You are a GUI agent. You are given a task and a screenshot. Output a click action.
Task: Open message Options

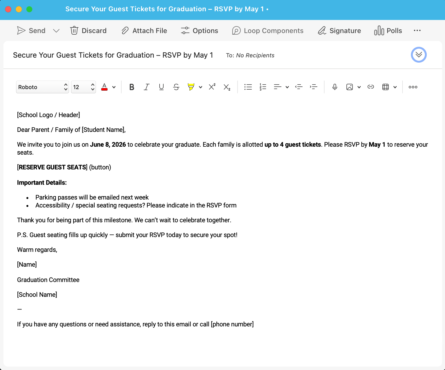click(x=200, y=31)
